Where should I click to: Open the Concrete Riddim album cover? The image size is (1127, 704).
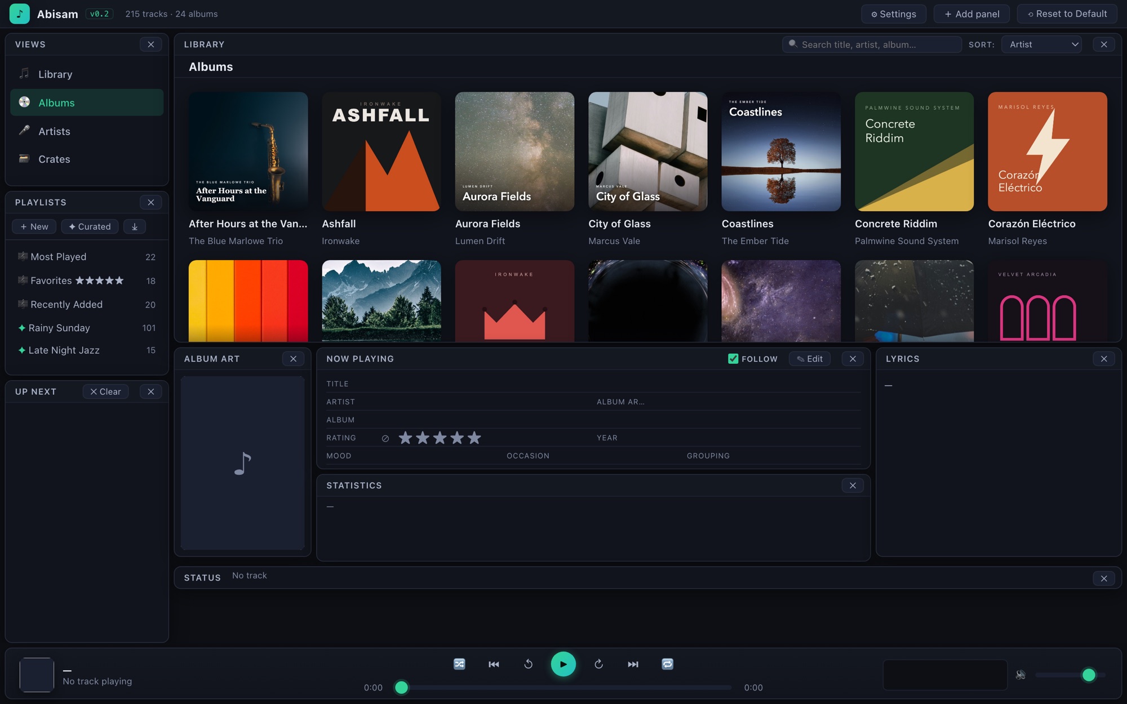(914, 152)
